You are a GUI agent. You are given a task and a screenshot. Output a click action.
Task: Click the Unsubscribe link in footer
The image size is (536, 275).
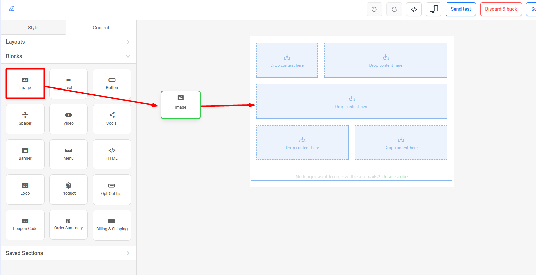click(395, 177)
